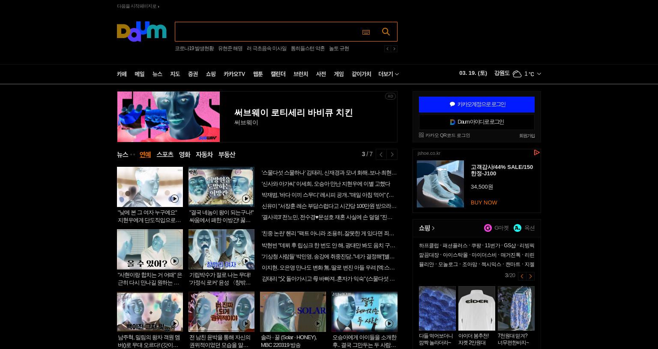
Task: Switch to the 영화 news tab
Action: pyautogui.click(x=184, y=154)
